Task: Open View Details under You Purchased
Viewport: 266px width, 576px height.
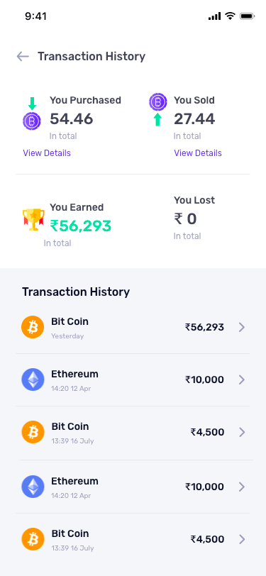Action: point(47,153)
